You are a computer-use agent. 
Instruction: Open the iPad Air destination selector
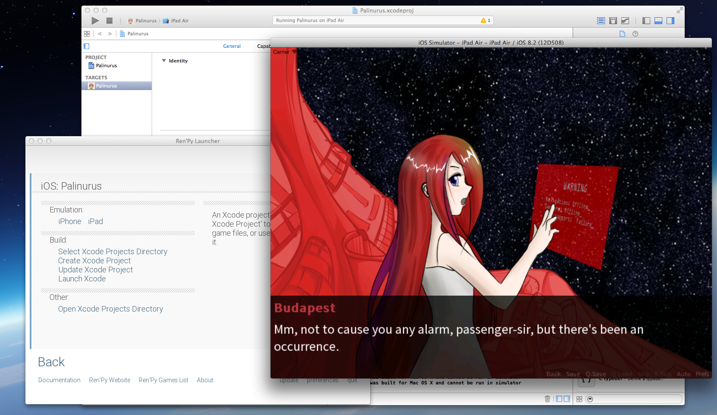pyautogui.click(x=176, y=21)
